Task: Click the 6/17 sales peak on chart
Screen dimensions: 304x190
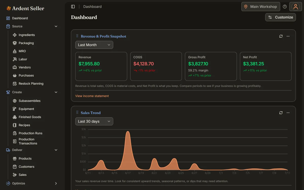Action: (128, 132)
